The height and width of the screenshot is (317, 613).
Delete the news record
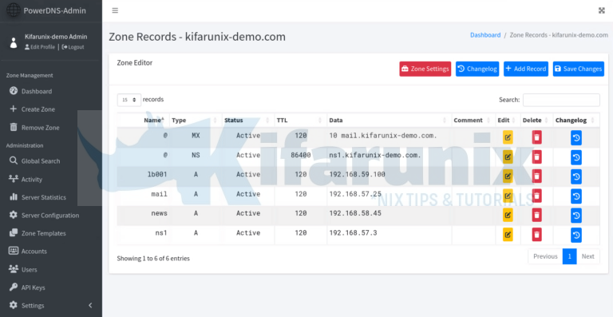coord(536,215)
